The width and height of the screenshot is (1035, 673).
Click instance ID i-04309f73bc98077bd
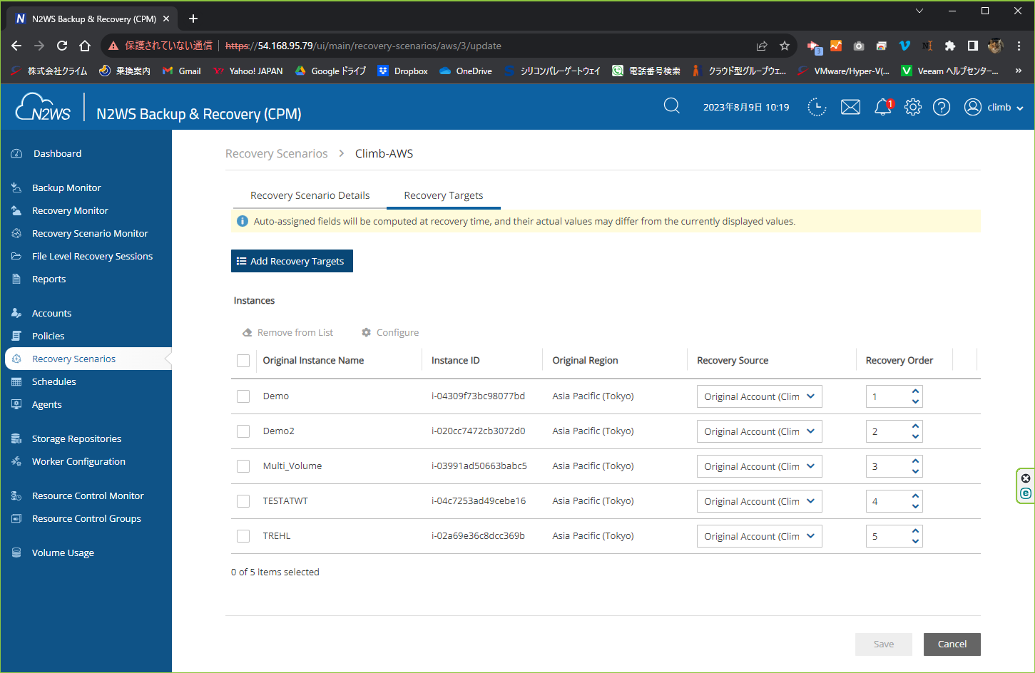coord(478,396)
